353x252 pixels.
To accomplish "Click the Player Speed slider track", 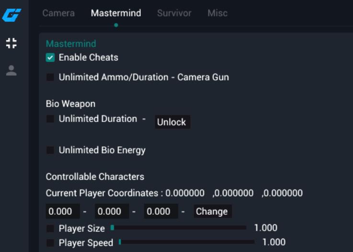I will [x=186, y=242].
